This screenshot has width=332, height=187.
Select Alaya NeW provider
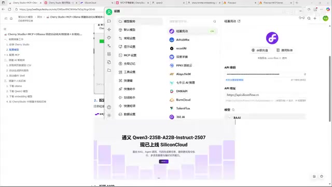(x=192, y=74)
